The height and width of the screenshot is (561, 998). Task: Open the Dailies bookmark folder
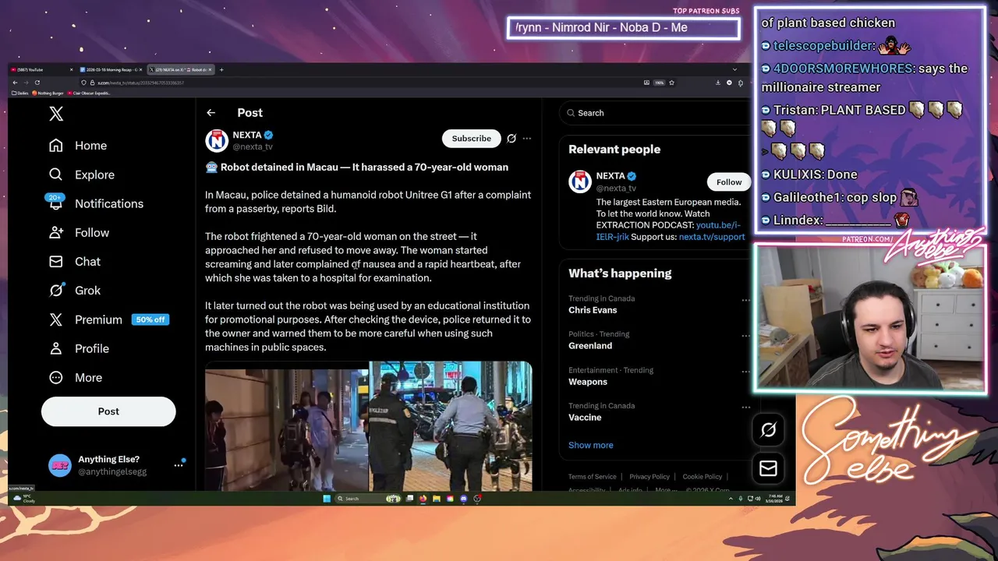click(x=20, y=93)
